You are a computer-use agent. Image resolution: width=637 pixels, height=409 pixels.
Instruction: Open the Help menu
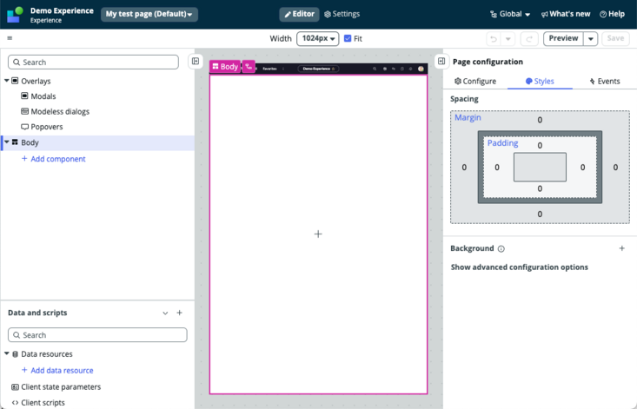point(612,14)
